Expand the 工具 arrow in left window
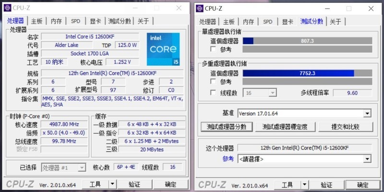This screenshot has width=384, height=192. click(112, 184)
